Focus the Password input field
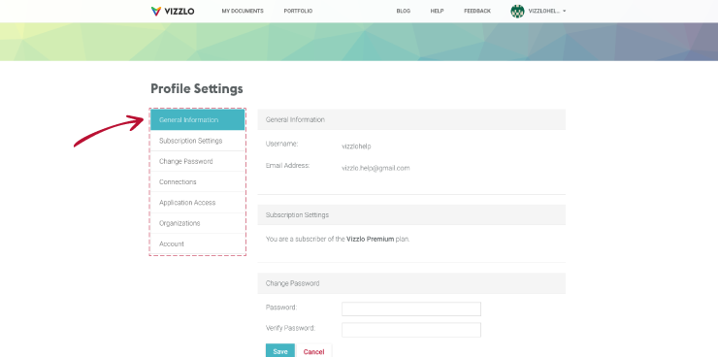 411,308
